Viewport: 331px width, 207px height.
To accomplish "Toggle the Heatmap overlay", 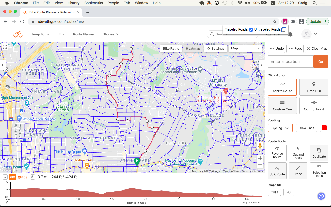I will tap(193, 48).
